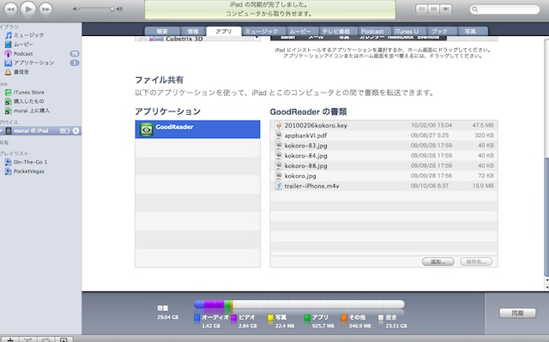This screenshot has width=549, height=342.
Task: Switch to the ミュージック tab
Action: tap(262, 31)
